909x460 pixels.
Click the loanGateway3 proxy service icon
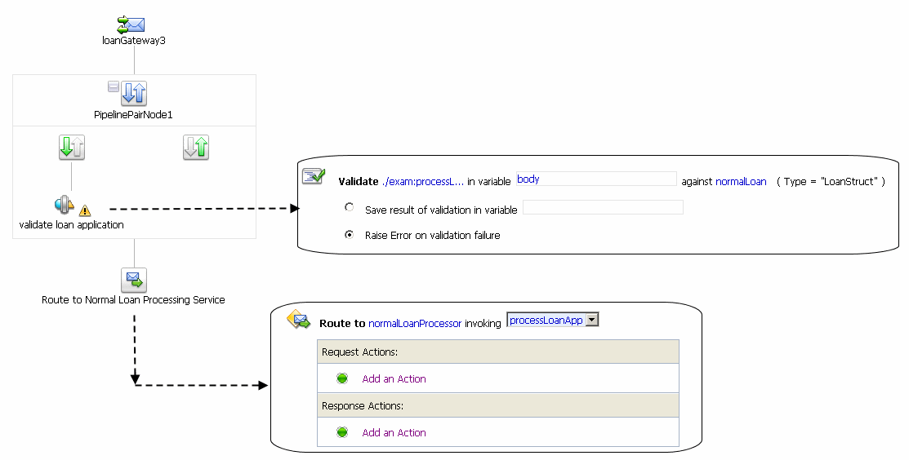pos(131,25)
